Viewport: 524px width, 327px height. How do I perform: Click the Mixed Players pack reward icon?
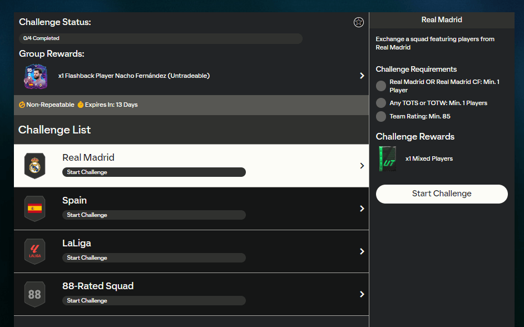click(x=387, y=158)
